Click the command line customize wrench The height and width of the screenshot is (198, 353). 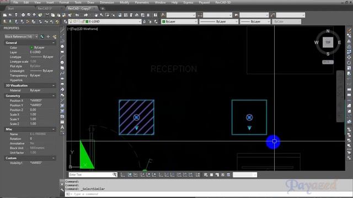point(62,190)
